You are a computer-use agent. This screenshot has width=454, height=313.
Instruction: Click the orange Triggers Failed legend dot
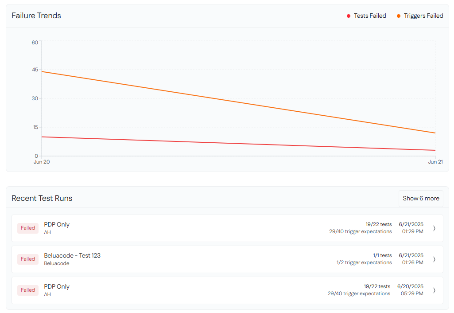pos(399,16)
